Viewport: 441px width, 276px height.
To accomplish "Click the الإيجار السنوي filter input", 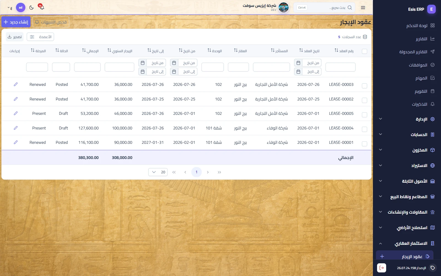I will tap(119, 67).
